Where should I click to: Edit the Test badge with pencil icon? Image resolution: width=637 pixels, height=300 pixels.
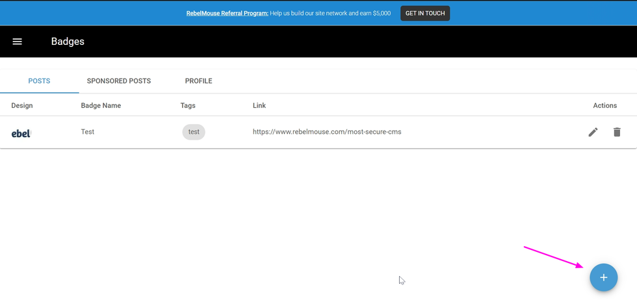click(593, 132)
